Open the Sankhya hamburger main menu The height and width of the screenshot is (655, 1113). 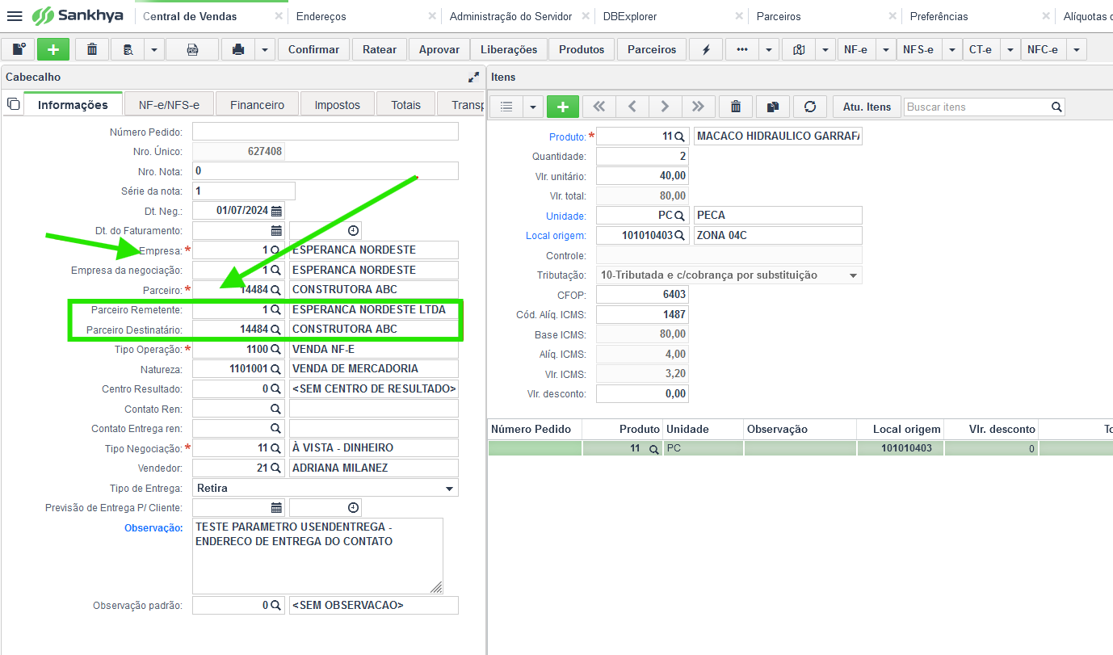pyautogui.click(x=15, y=16)
